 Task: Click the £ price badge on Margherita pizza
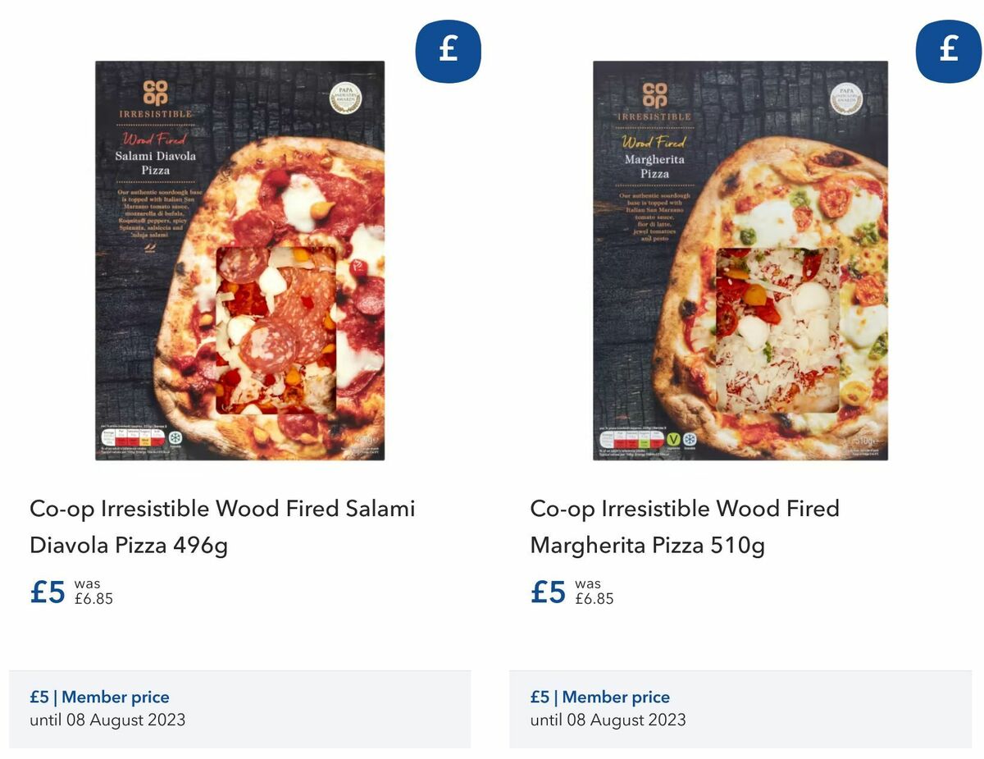tap(948, 50)
